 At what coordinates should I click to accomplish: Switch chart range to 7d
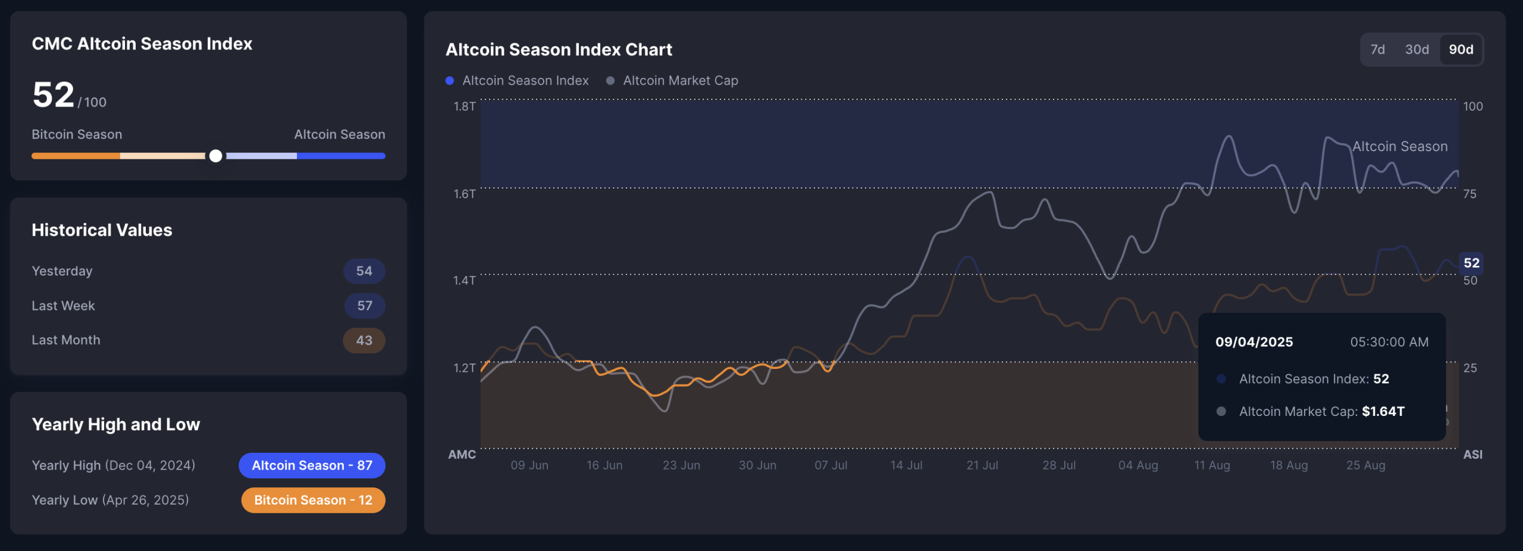1377,49
